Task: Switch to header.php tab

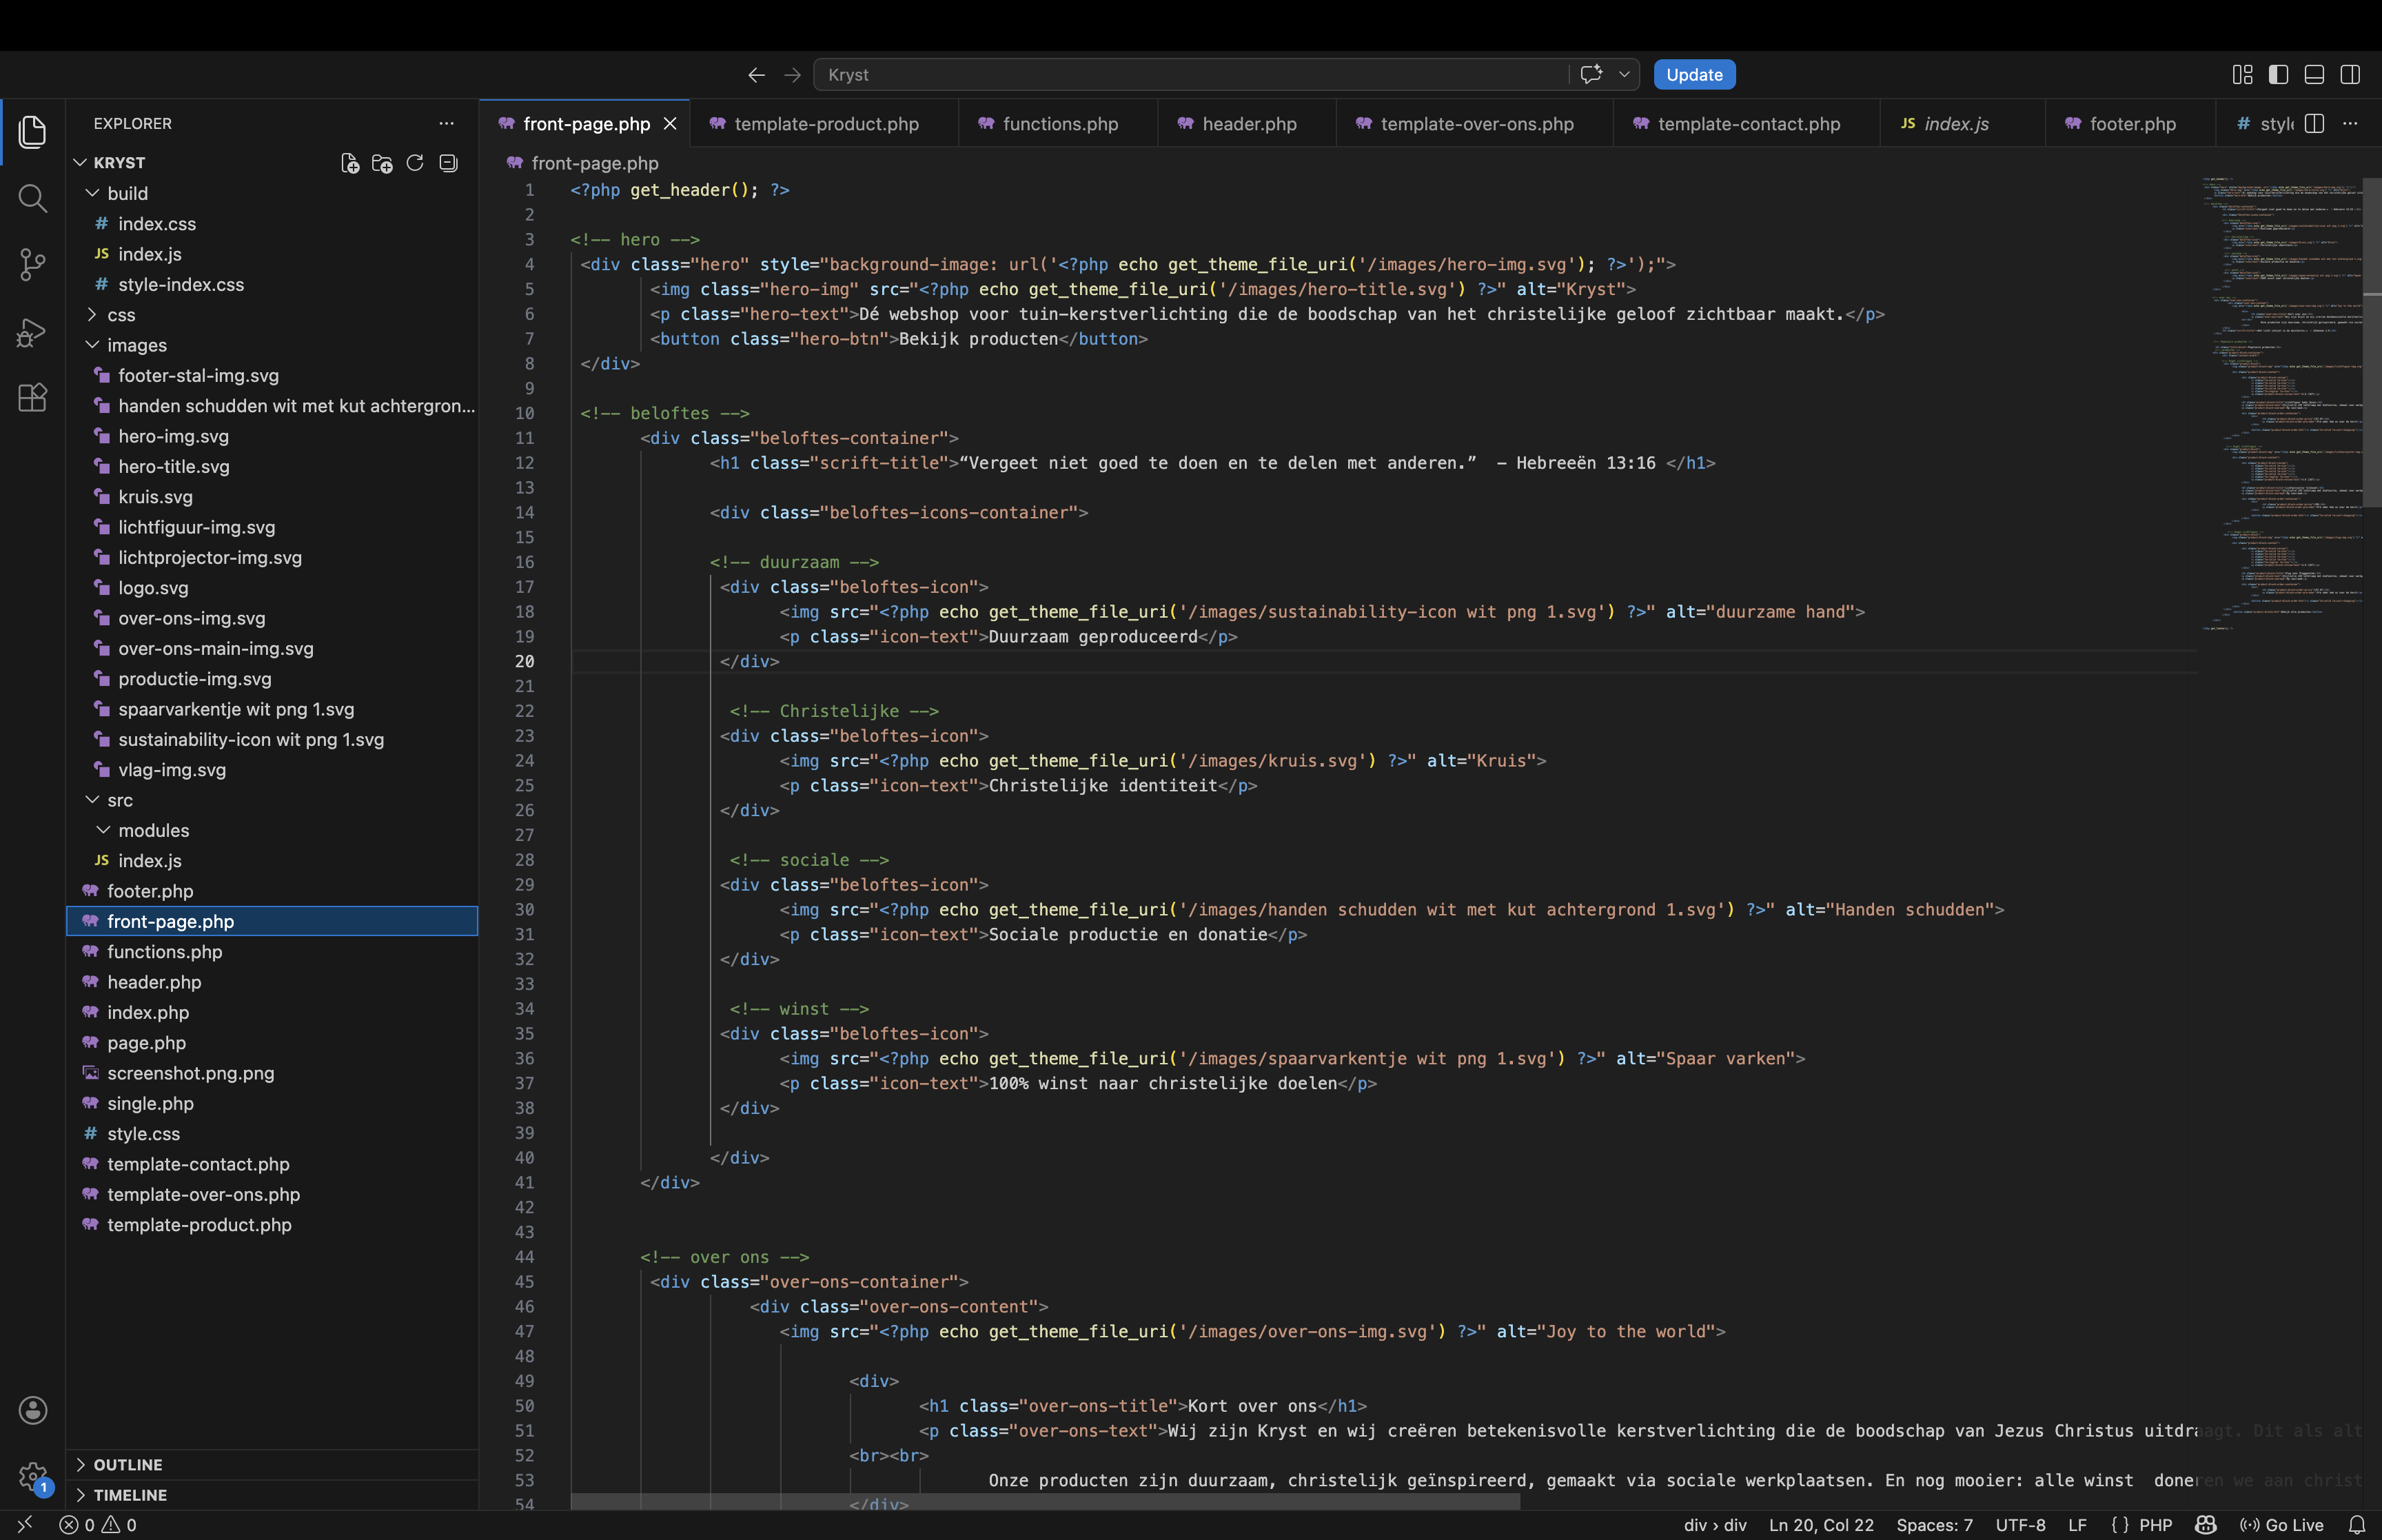Action: tap(1248, 124)
